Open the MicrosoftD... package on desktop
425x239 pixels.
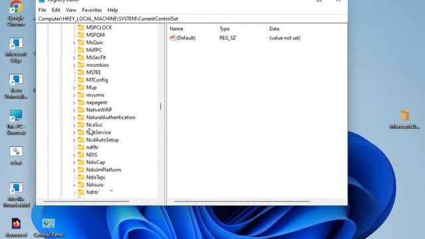pos(404,119)
